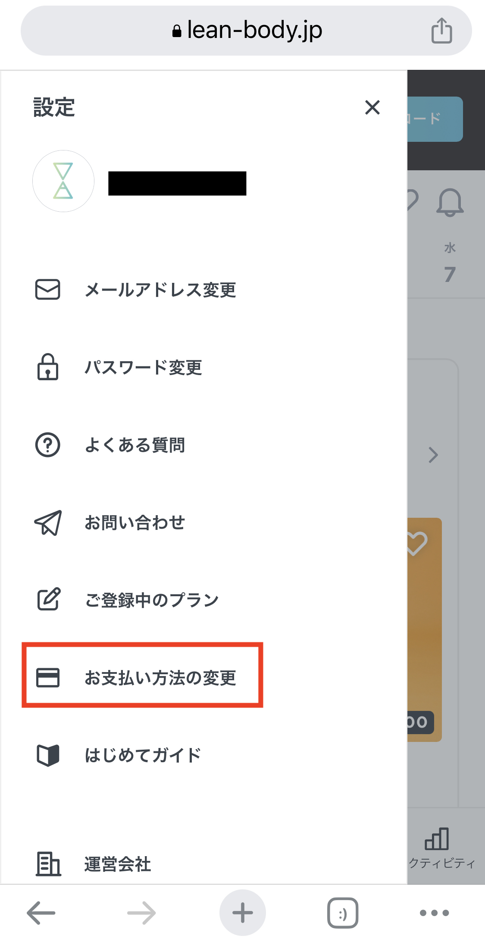Screen dimensions: 485x948
Task: Tap the hourglass profile avatar
Action: [x=63, y=181]
